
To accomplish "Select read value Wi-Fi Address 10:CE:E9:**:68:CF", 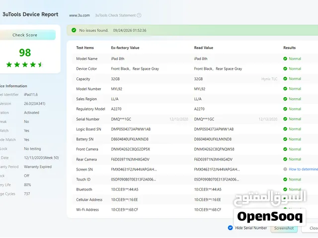I will click(x=208, y=210).
